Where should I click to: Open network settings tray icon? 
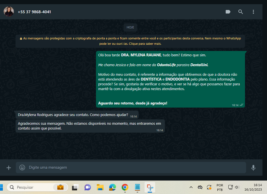pyautogui.click(x=230, y=187)
